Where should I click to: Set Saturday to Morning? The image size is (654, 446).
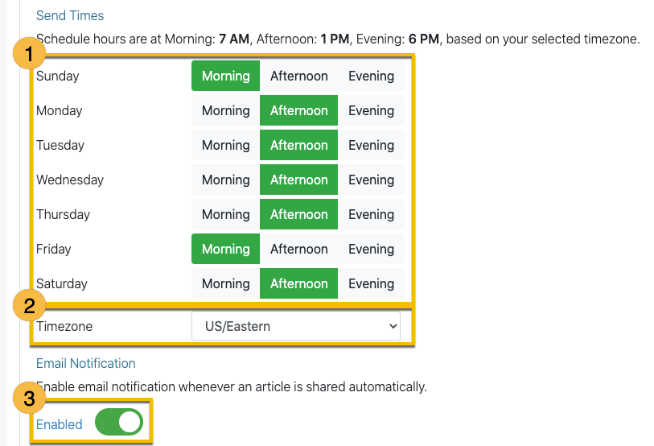(x=226, y=284)
